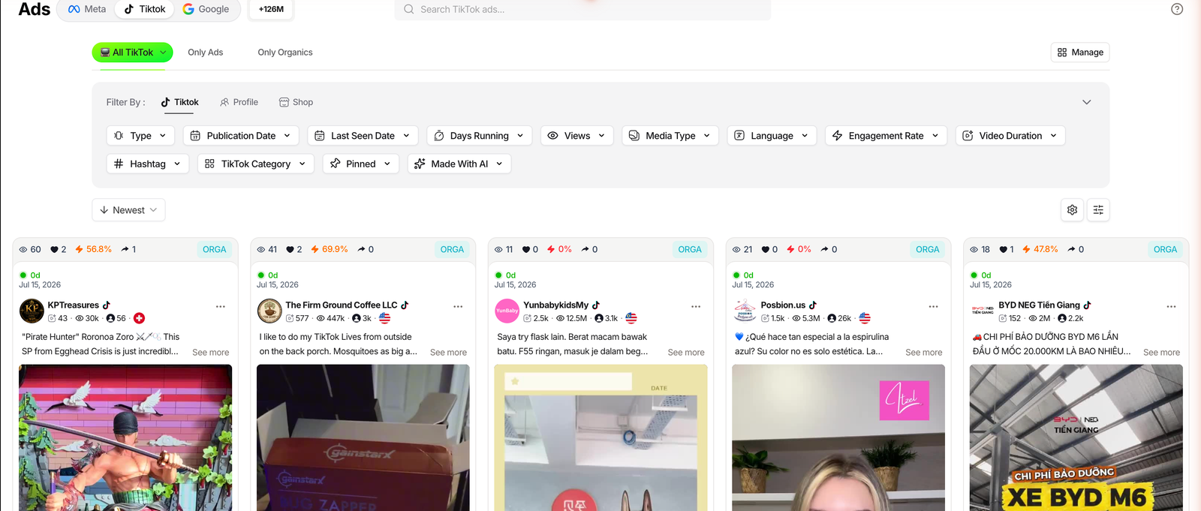Click the +126M counter button

coord(271,9)
